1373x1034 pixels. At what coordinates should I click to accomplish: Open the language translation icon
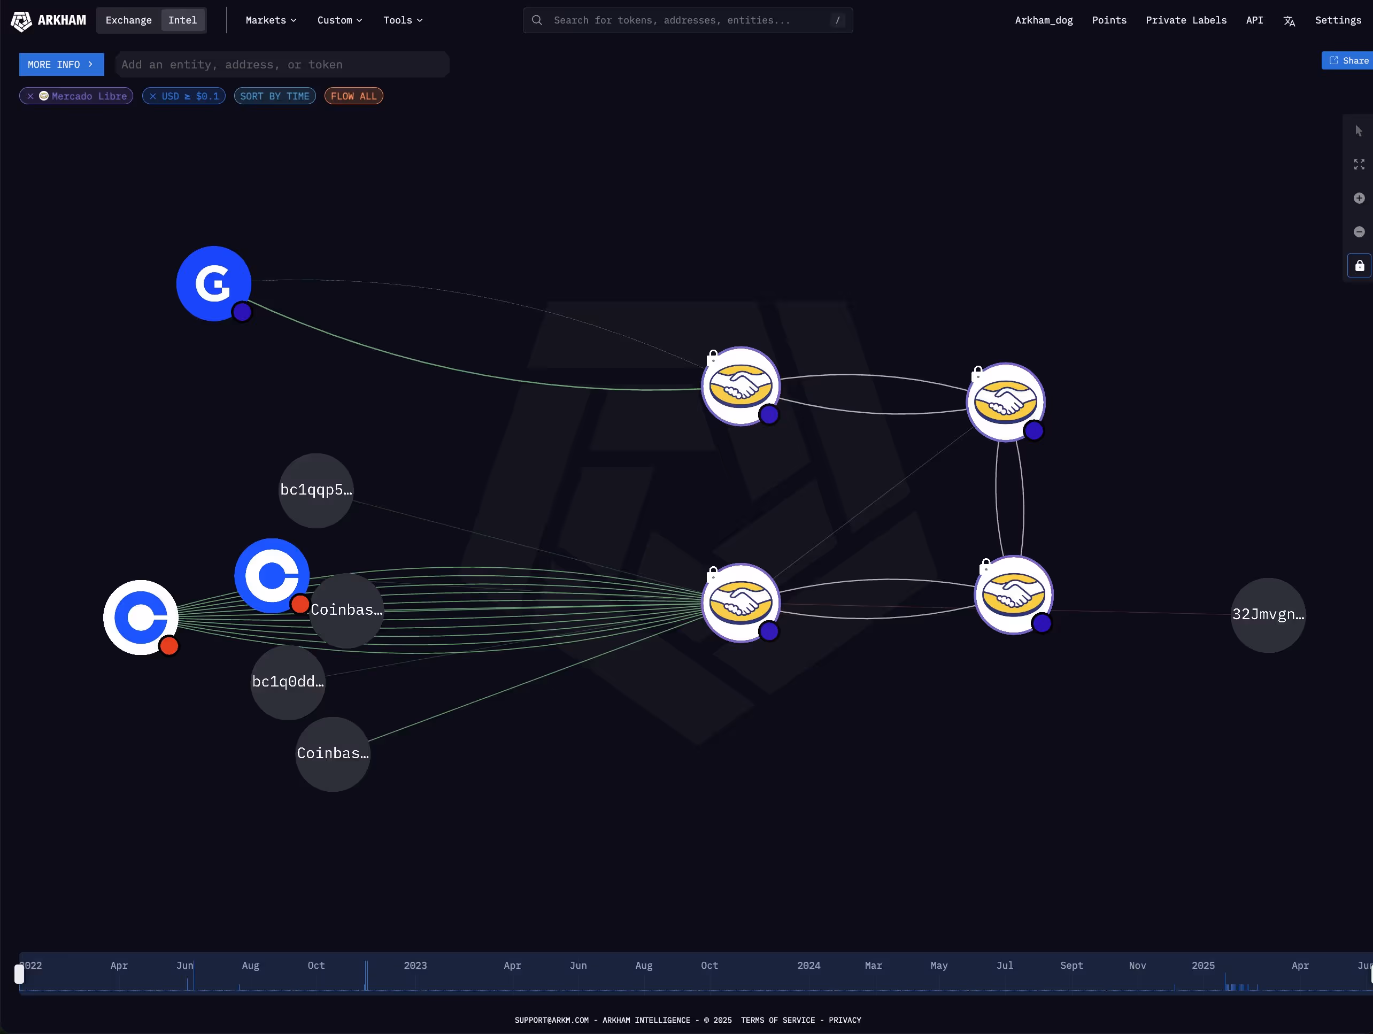point(1289,20)
